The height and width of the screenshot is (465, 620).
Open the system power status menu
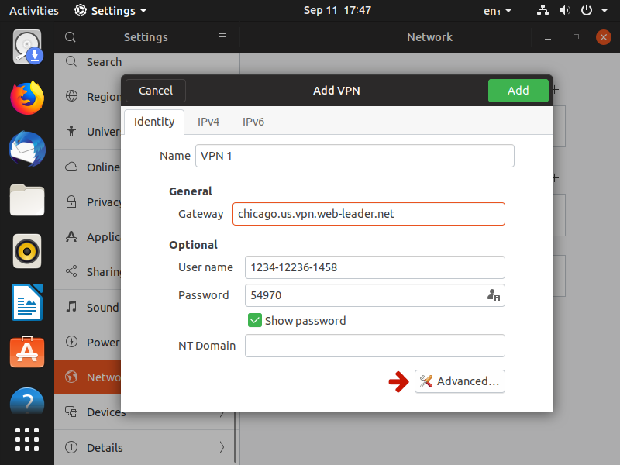591,11
